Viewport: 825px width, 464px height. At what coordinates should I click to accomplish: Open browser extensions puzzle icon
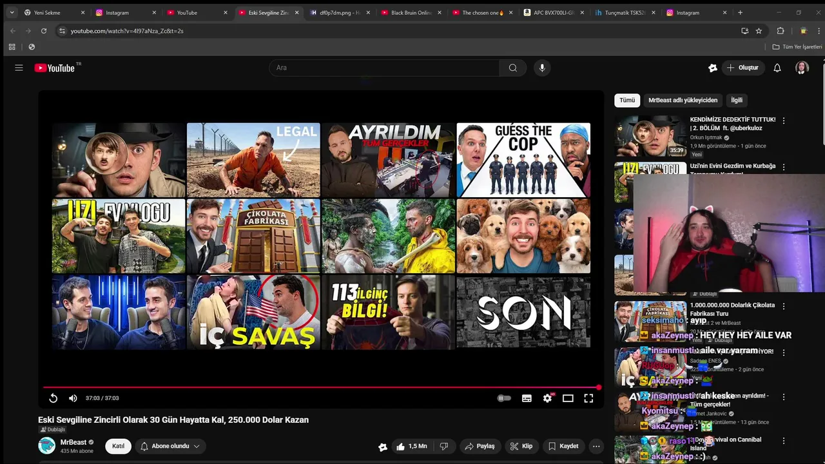tap(781, 30)
